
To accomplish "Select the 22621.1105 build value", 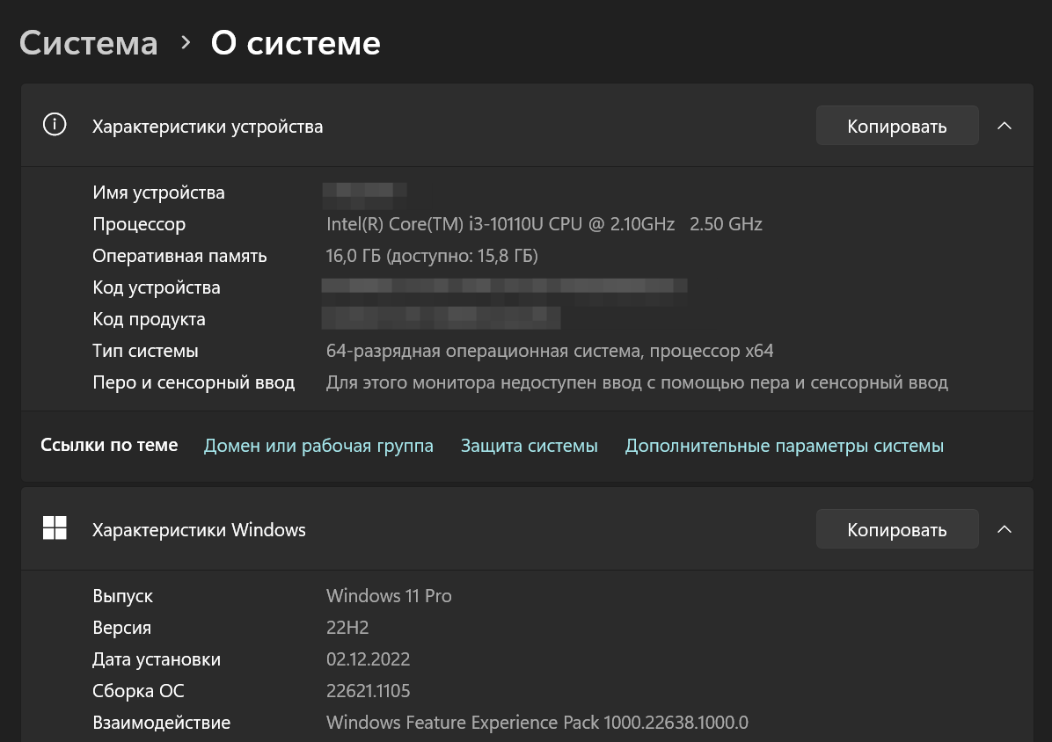I will 369,691.
